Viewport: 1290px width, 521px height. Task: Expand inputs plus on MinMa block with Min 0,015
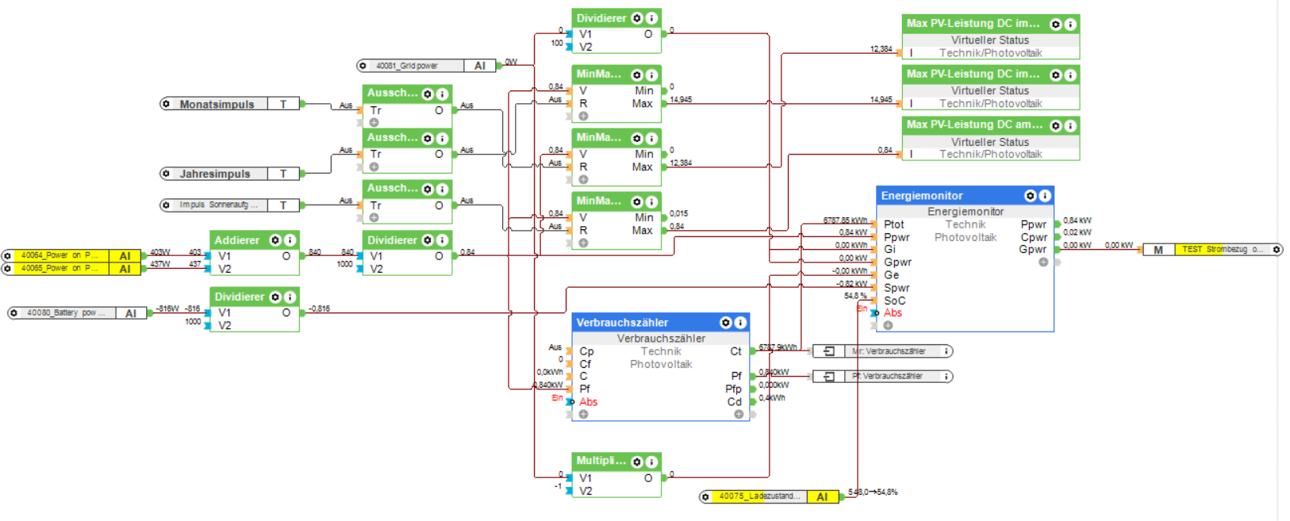click(583, 243)
